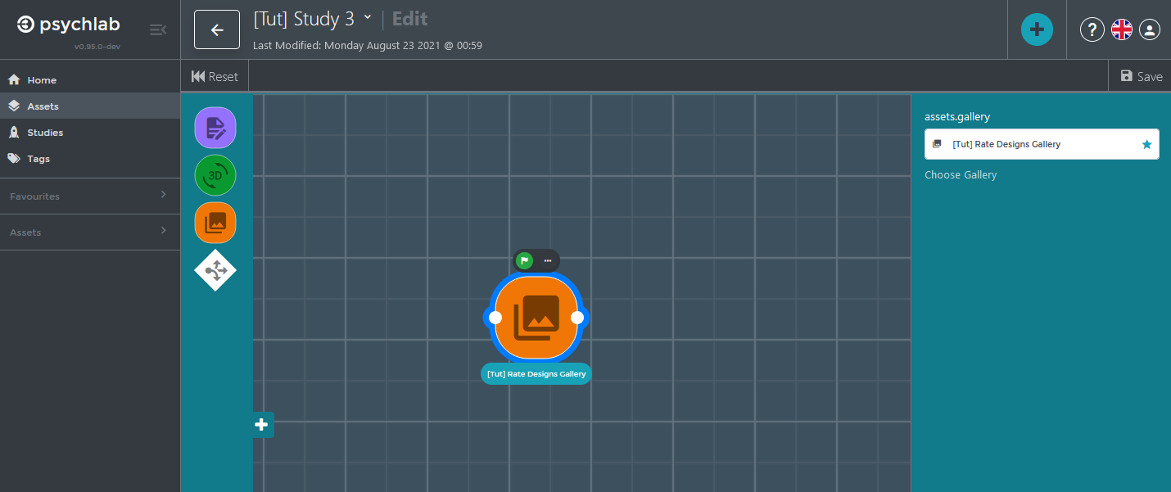Select the purple text node tool
This screenshot has width=1171, height=492.
tap(215, 128)
